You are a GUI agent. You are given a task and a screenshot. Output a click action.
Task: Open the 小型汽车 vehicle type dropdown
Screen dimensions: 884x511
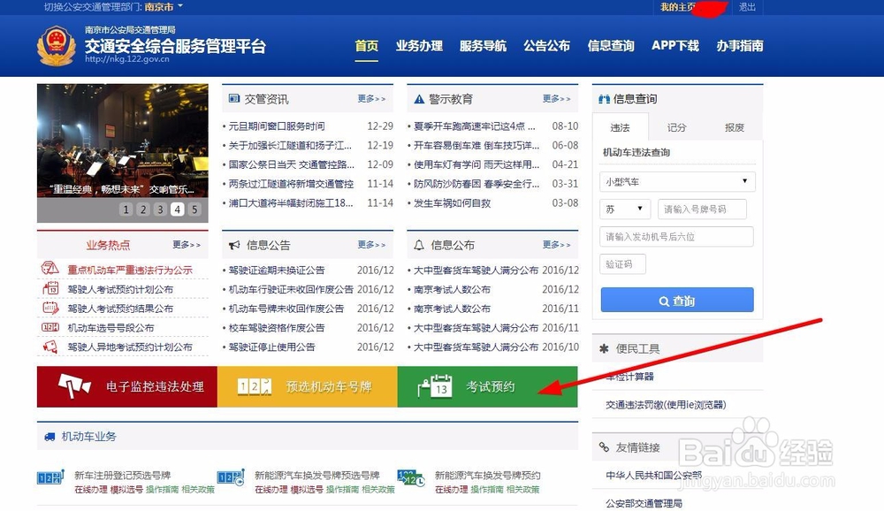coord(677,181)
